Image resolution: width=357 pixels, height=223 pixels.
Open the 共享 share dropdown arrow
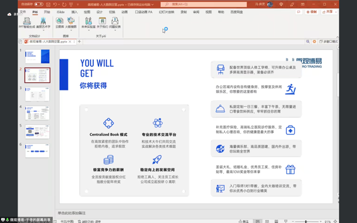[336, 12]
